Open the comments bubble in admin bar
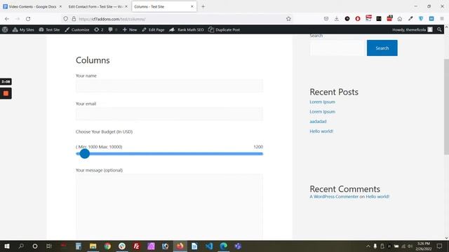Screen dimensions: 449x252 coord(112,29)
